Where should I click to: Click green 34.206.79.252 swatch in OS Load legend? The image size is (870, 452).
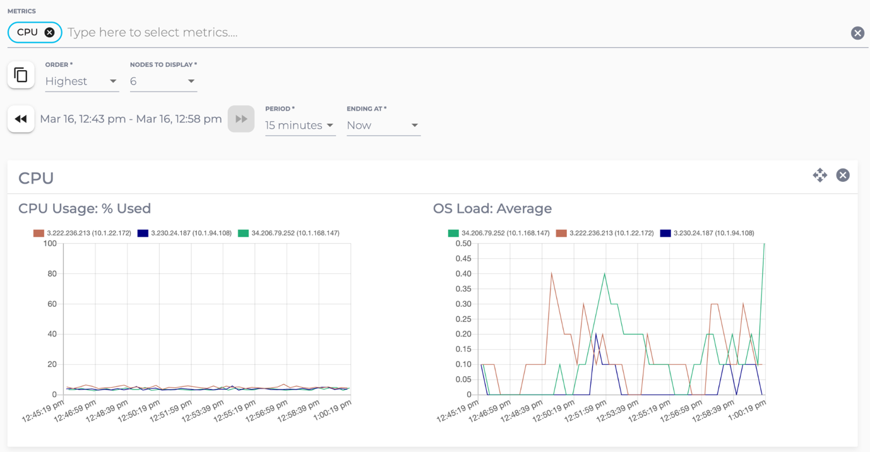pyautogui.click(x=453, y=233)
